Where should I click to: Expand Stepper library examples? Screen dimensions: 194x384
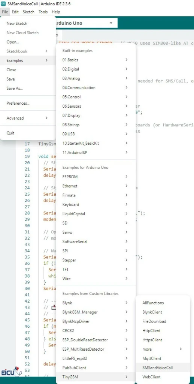pos(96,260)
